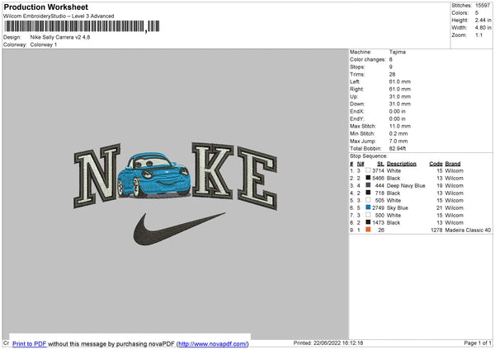The width and height of the screenshot is (495, 349).
Task: Select the black swatch beside stitch count 1473
Action: [x=368, y=222]
